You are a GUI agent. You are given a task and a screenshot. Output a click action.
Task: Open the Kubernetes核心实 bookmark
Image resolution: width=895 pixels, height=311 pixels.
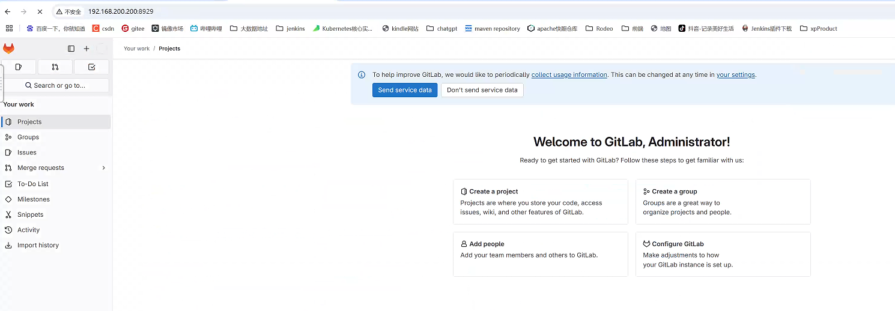coord(343,28)
